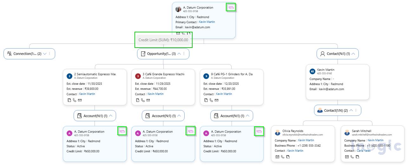Collapse the Contact(N:1) (1) node chevron
The image size is (407, 165).
[x=353, y=54]
